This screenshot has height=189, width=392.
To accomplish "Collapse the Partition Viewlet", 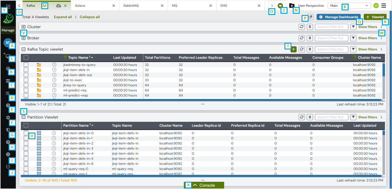I will tap(24, 117).
